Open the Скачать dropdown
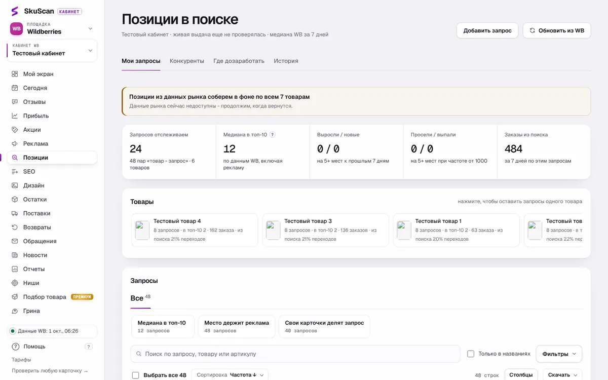Image resolution: width=608 pixels, height=380 pixels. tap(562, 375)
